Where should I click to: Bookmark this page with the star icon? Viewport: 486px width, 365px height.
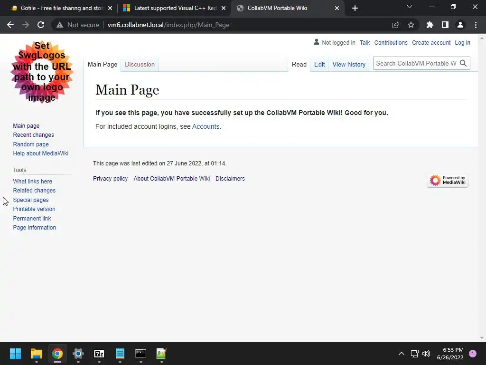coord(411,25)
